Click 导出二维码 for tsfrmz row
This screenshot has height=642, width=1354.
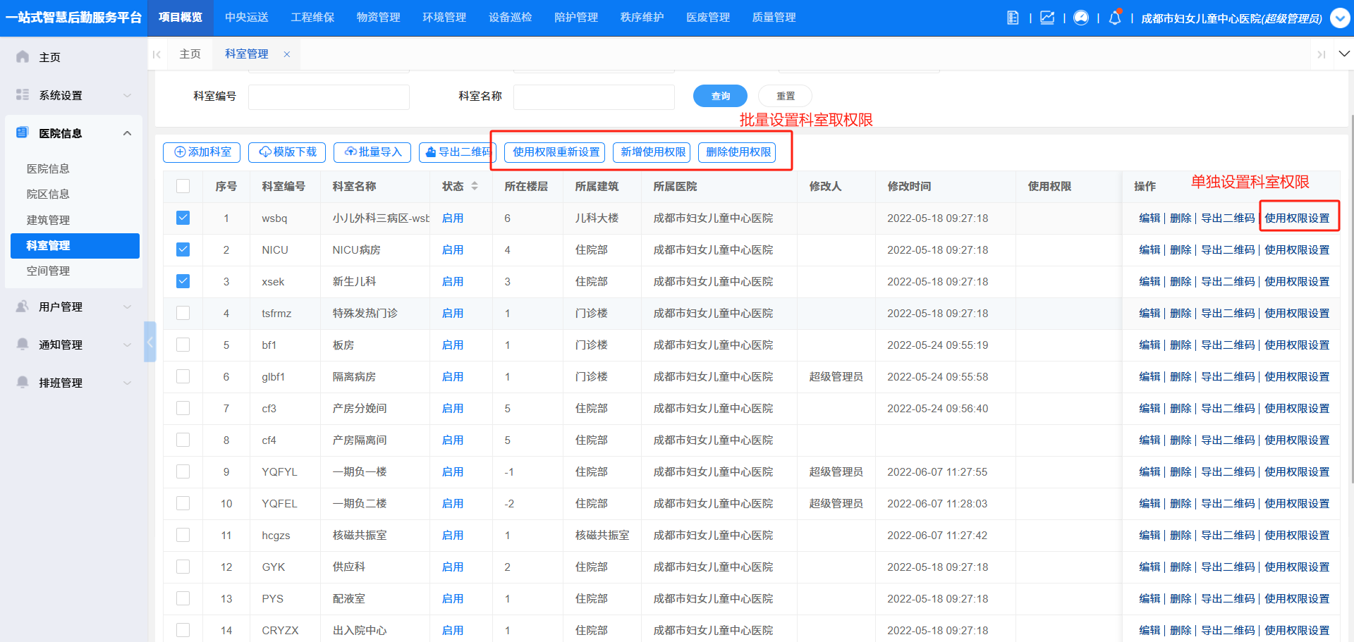coord(1228,313)
